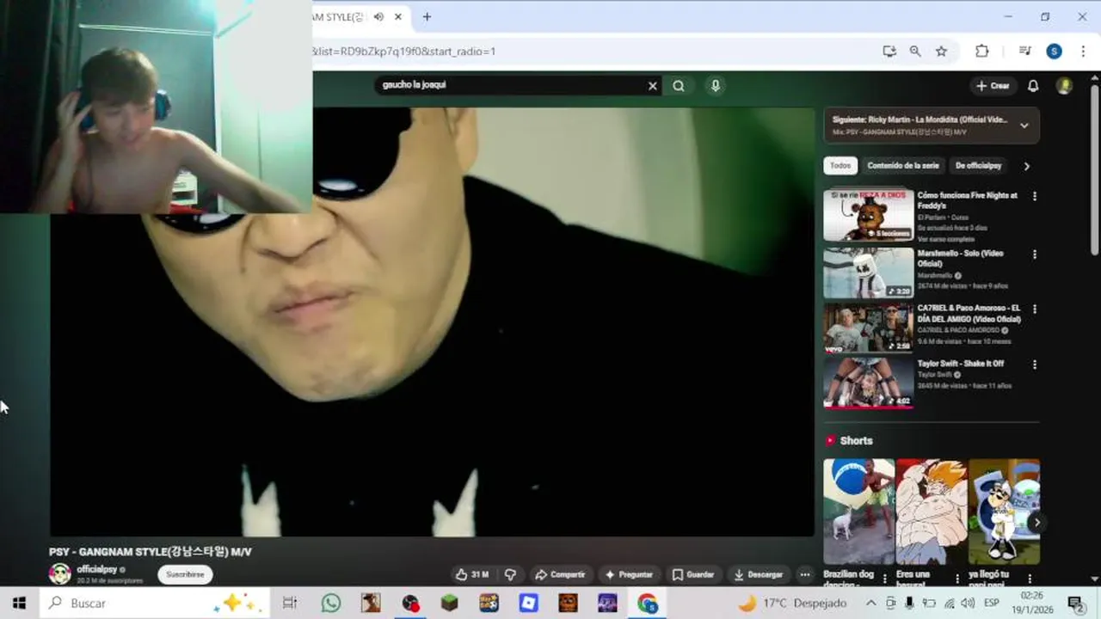The width and height of the screenshot is (1101, 619).
Task: Open Roblox from the taskbar
Action: click(x=528, y=604)
